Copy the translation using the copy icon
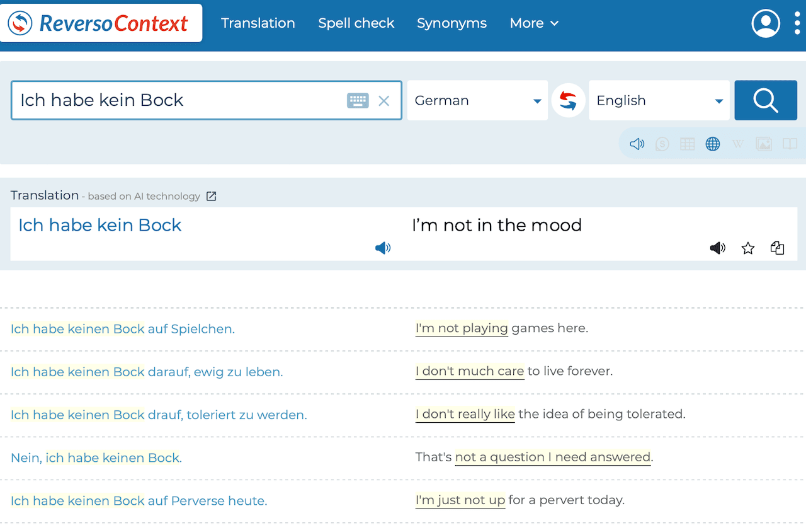This screenshot has height=530, width=806. tap(777, 248)
